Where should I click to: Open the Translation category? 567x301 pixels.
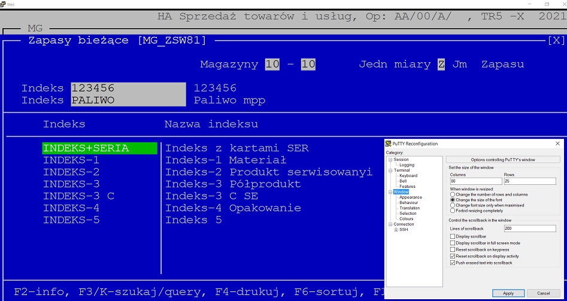coord(410,208)
